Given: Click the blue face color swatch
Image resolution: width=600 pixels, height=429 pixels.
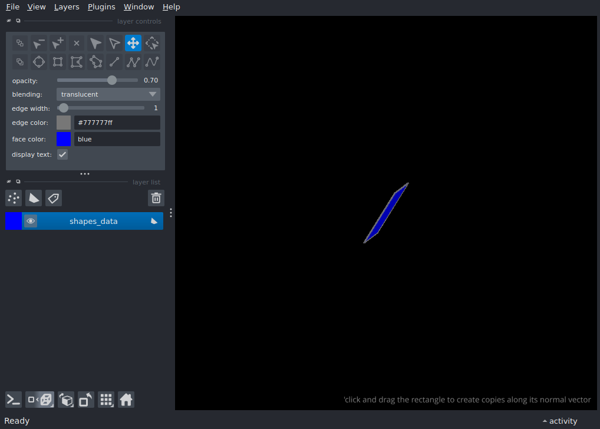Looking at the screenshot, I should point(63,138).
